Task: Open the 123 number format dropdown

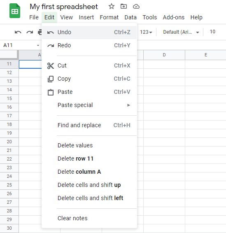Action: point(146,32)
